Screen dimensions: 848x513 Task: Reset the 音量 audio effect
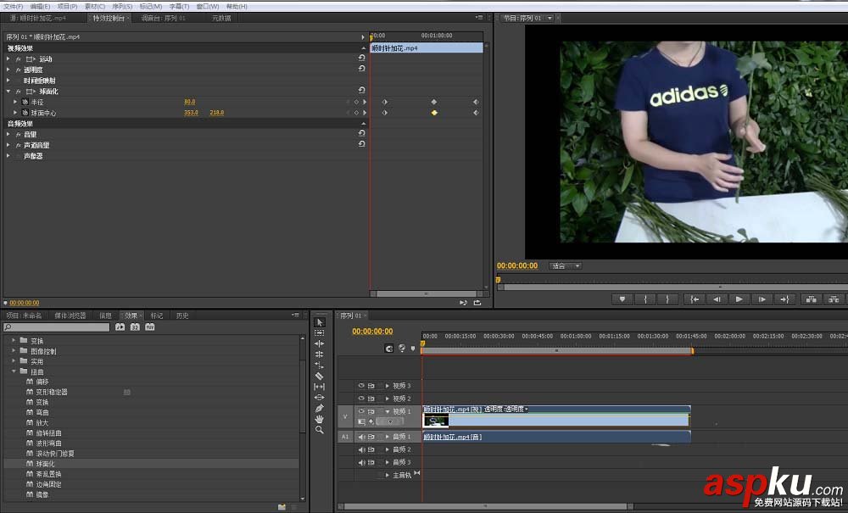click(x=362, y=133)
